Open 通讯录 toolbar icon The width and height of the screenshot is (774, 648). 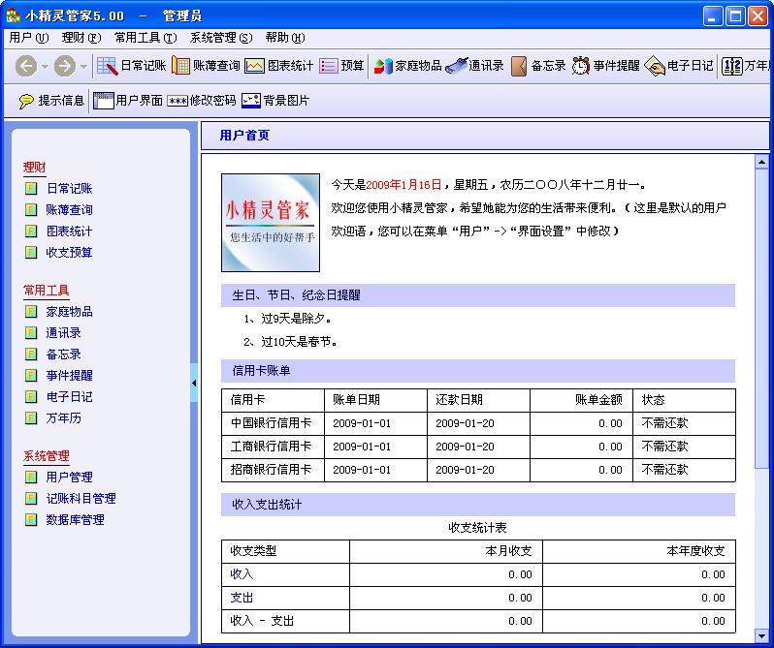(x=456, y=66)
